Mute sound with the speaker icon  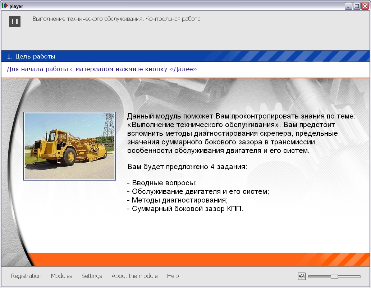pyautogui.click(x=302, y=276)
